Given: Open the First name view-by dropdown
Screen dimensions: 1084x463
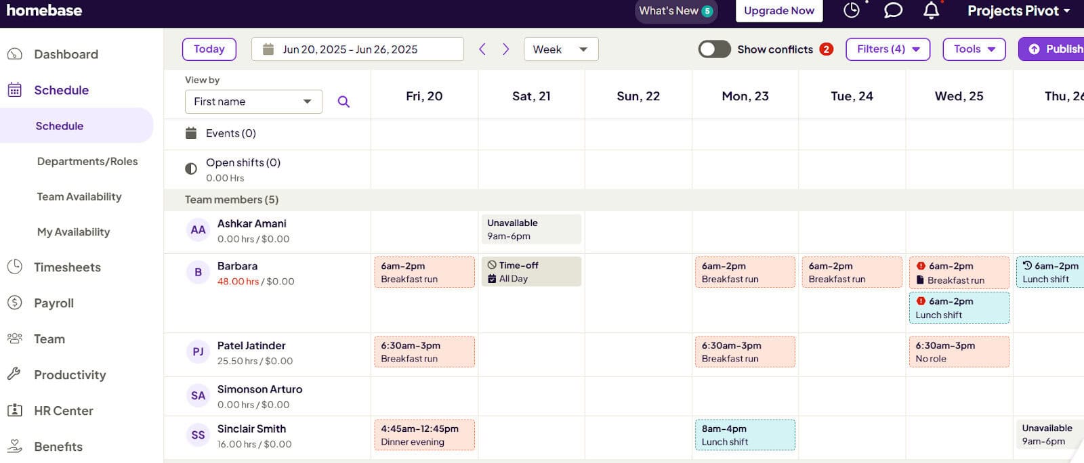Looking at the screenshot, I should (253, 102).
